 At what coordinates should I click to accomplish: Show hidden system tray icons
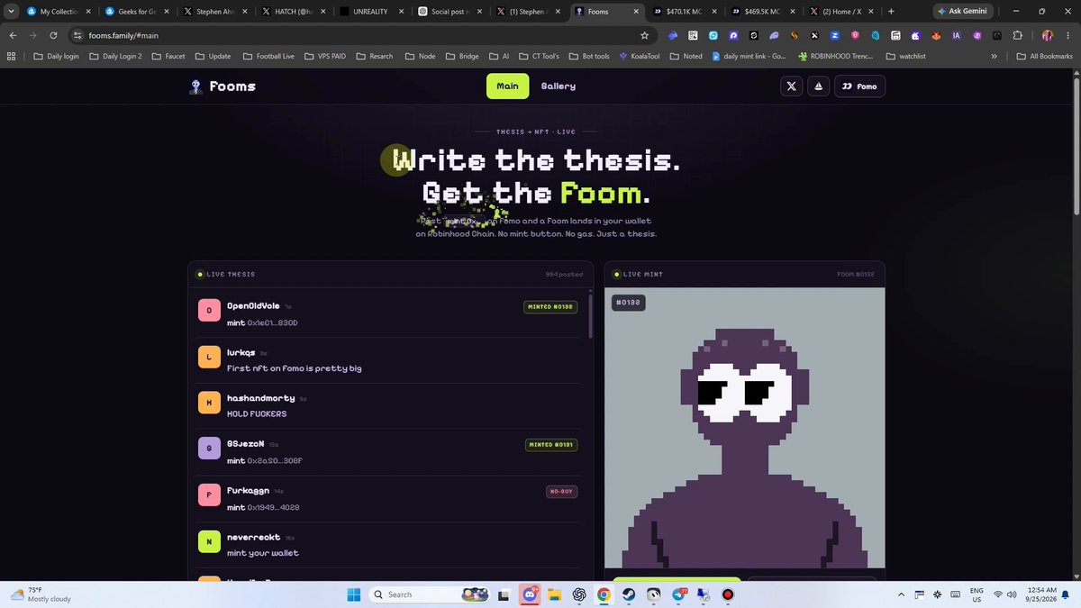(x=902, y=594)
